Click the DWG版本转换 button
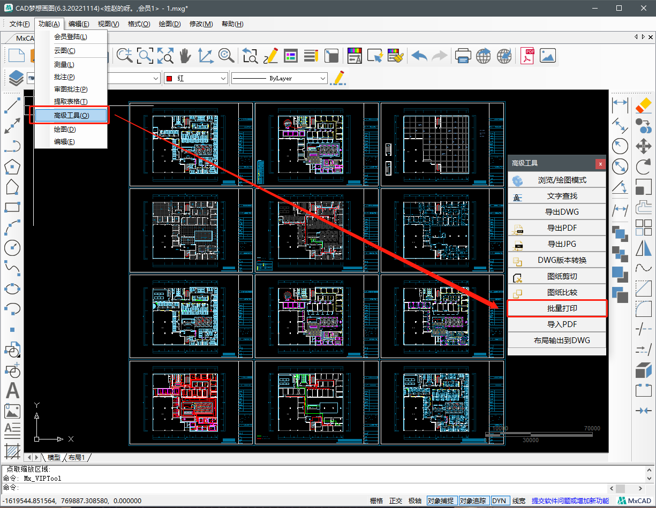 click(x=557, y=260)
